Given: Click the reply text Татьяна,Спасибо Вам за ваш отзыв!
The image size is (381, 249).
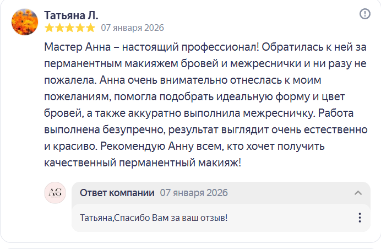Looking at the screenshot, I should (154, 218).
